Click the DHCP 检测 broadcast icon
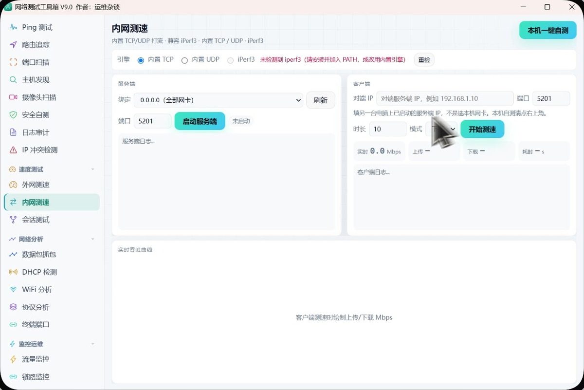 [x=13, y=272]
